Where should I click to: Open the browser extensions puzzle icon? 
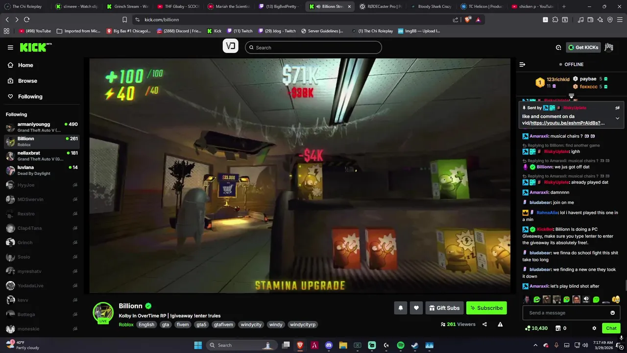coord(555,20)
